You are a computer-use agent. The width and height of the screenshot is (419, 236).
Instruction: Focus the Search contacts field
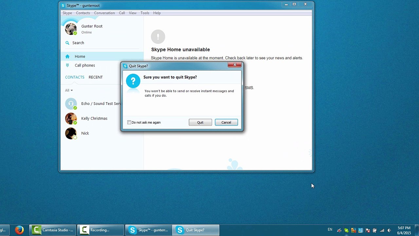click(102, 43)
